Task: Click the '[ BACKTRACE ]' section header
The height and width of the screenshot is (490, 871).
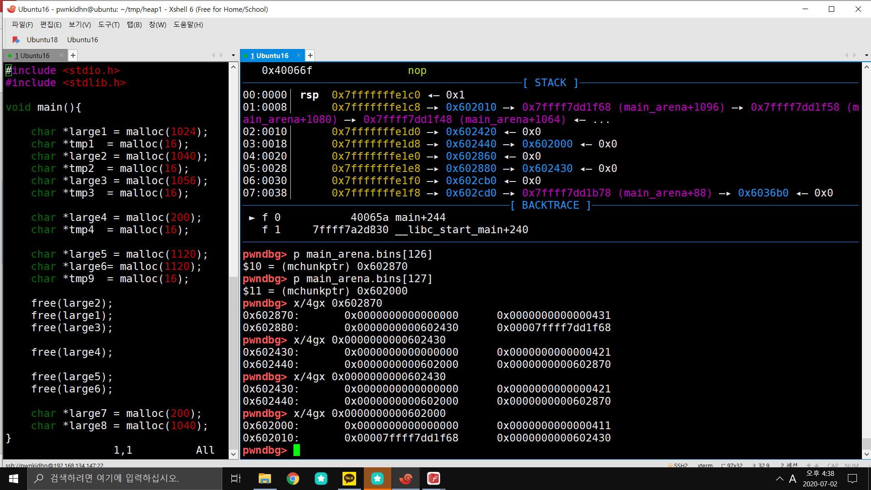Action: [x=550, y=205]
